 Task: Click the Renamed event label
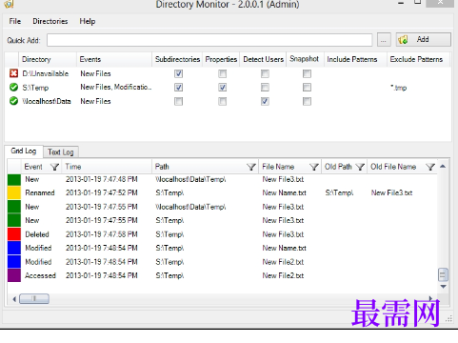[40, 192]
